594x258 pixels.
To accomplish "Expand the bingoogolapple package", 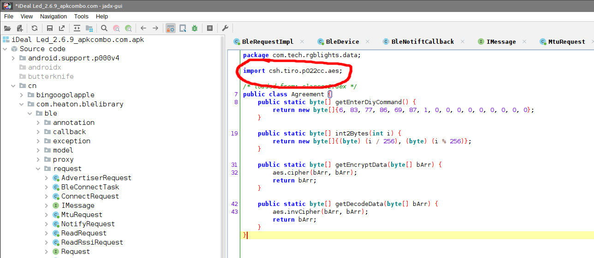I will pyautogui.click(x=22, y=95).
